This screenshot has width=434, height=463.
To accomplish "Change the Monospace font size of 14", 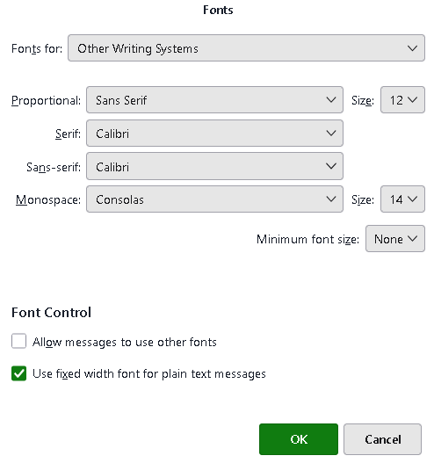I will [x=402, y=199].
